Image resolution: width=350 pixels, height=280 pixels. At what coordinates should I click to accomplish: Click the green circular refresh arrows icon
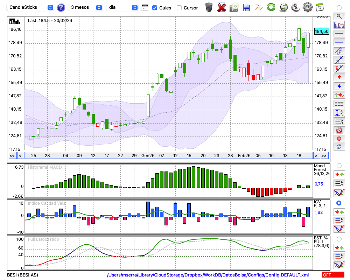pyautogui.click(x=271, y=7)
